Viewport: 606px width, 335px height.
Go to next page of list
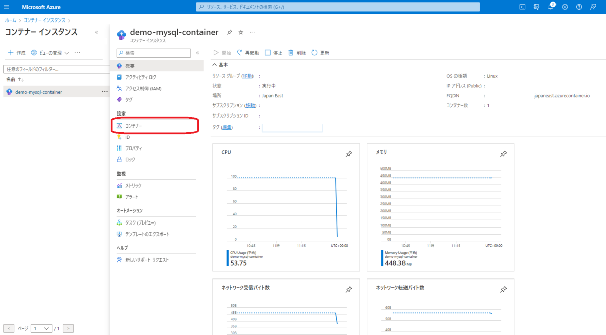tap(68, 328)
